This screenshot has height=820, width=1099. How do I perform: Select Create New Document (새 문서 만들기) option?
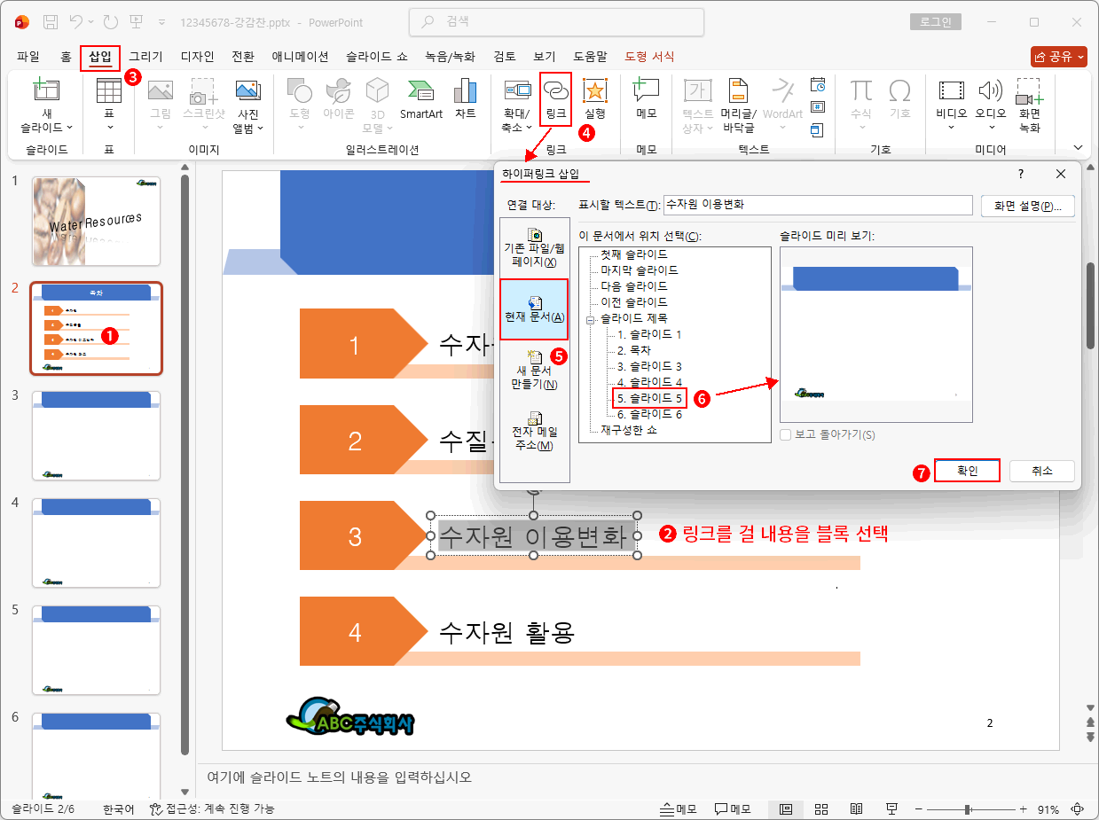[534, 370]
